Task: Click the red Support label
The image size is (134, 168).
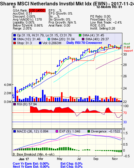Action: 128,51
